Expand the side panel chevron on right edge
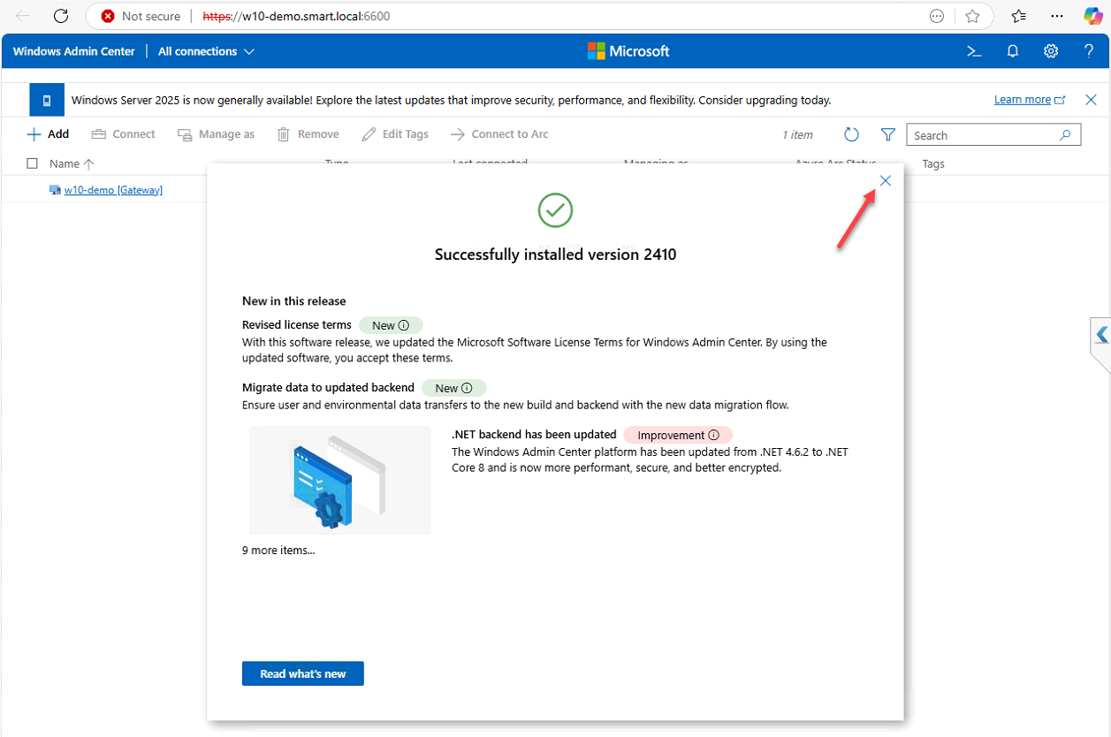 [x=1101, y=335]
